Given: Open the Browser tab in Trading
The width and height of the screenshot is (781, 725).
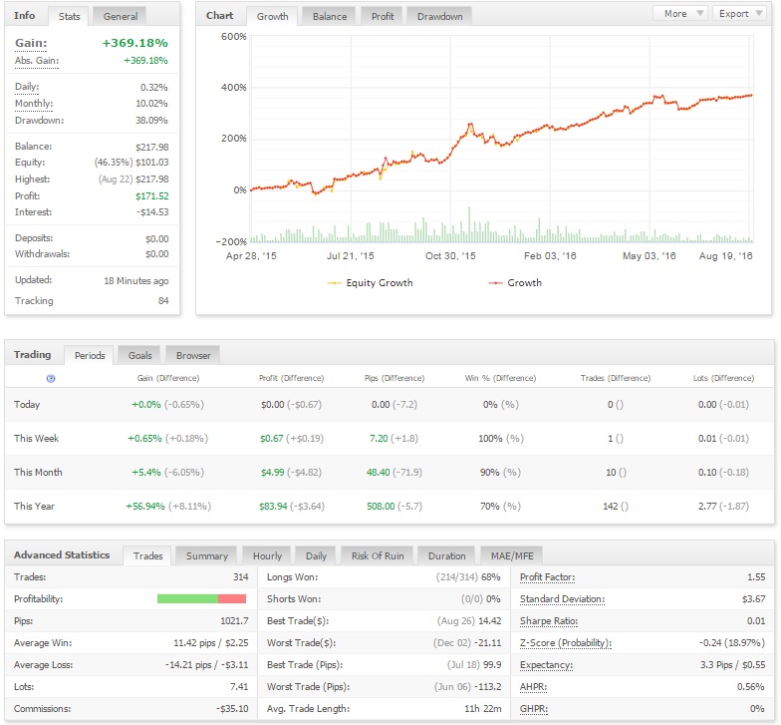Looking at the screenshot, I should click(193, 355).
